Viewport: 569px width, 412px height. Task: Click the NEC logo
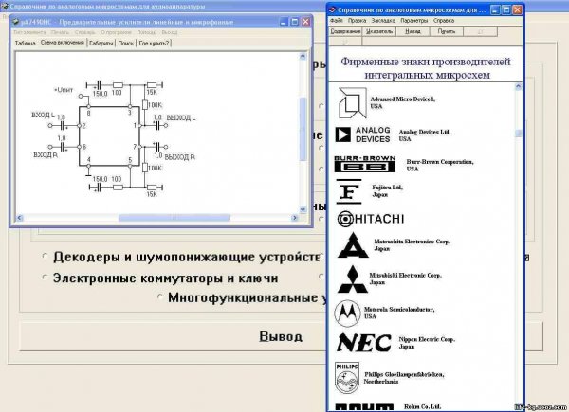(364, 343)
